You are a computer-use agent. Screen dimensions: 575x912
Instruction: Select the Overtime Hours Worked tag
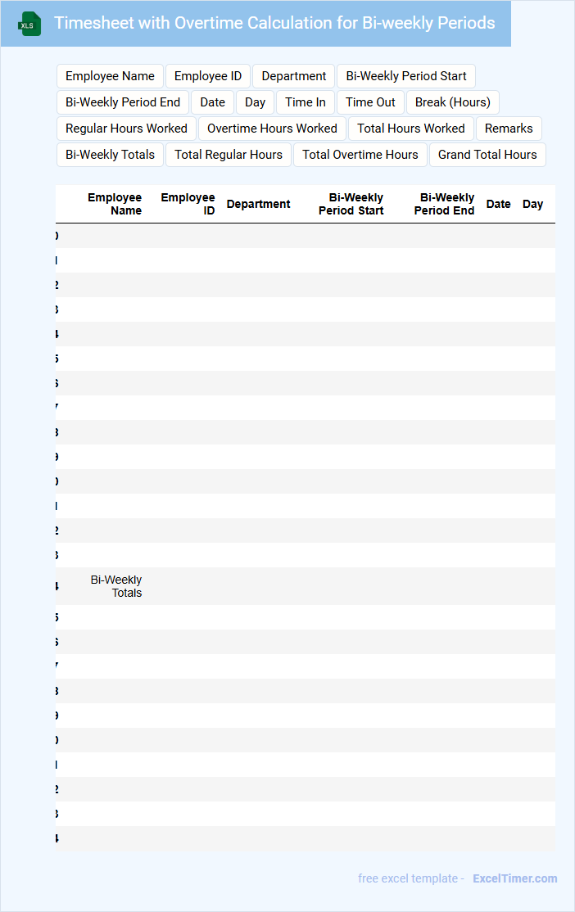pyautogui.click(x=273, y=129)
